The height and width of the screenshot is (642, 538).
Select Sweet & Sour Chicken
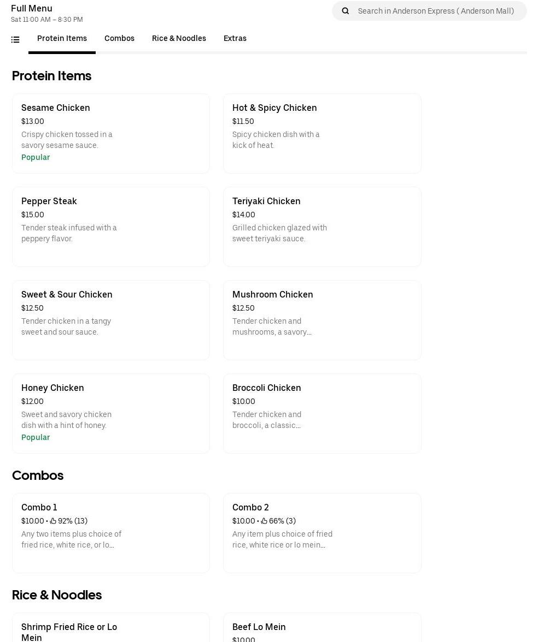coord(111,320)
